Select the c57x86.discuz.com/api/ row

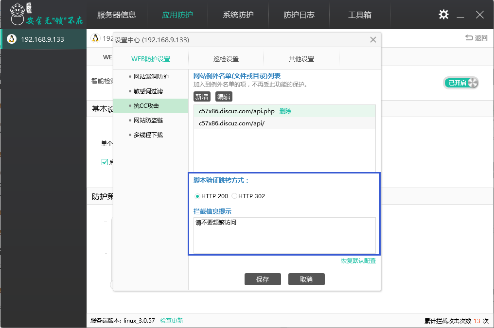[x=284, y=123]
